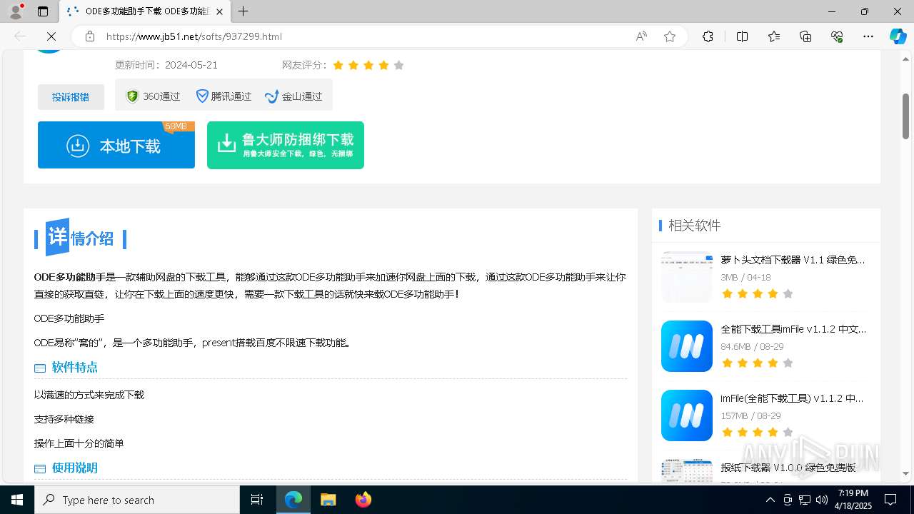Close the ODE多功能助手 browser tab
The width and height of the screenshot is (914, 514).
click(221, 11)
